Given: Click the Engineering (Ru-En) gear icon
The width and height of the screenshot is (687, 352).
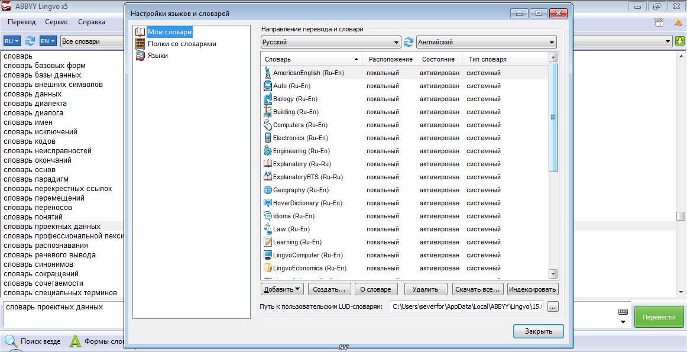Looking at the screenshot, I should click(x=268, y=151).
